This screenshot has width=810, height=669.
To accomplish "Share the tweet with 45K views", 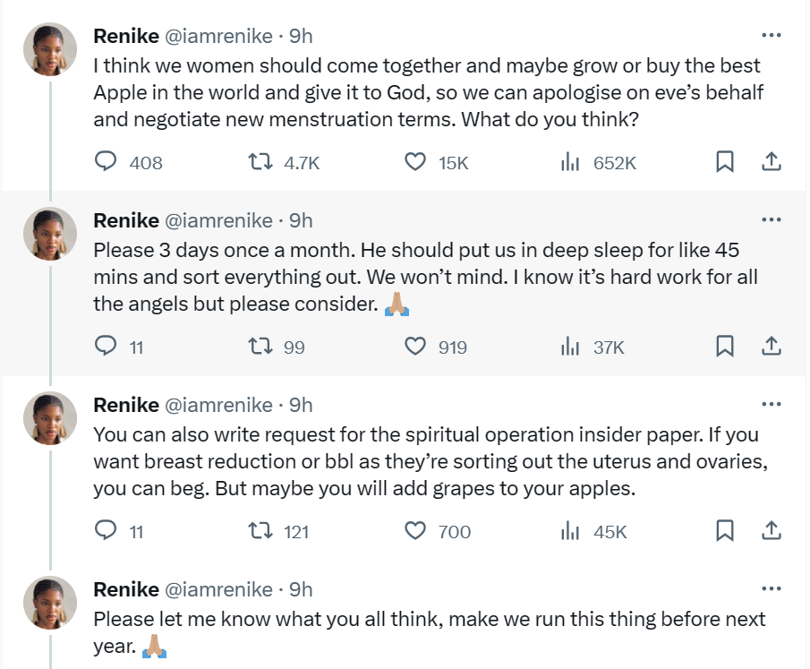I will 771,531.
